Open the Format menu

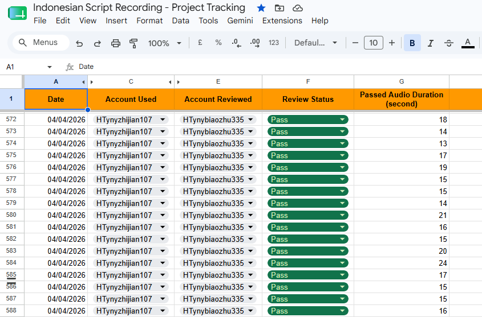[149, 20]
